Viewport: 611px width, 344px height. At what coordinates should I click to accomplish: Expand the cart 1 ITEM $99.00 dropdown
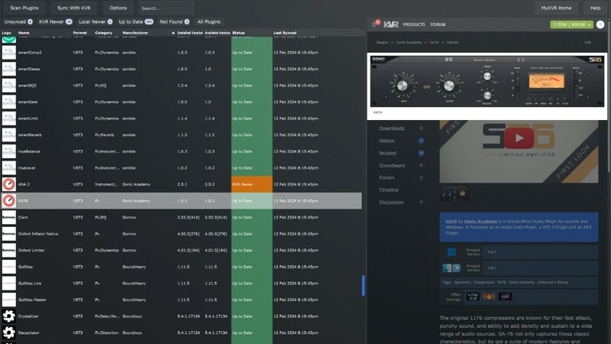573,24
